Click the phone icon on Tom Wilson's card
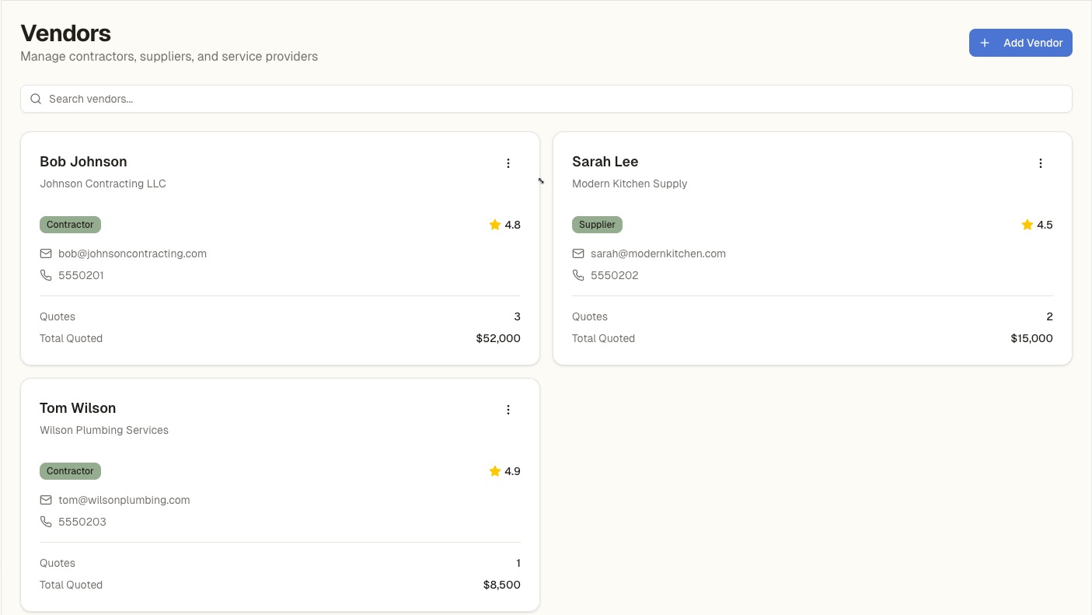1092x615 pixels. (46, 522)
